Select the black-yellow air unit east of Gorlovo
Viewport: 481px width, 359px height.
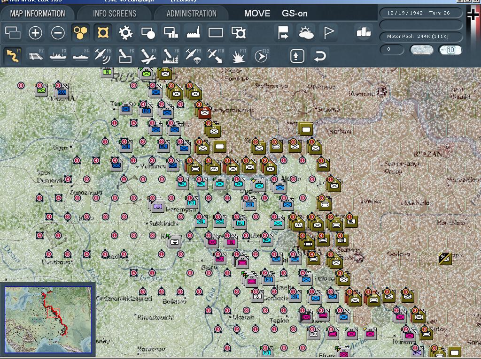445,259
